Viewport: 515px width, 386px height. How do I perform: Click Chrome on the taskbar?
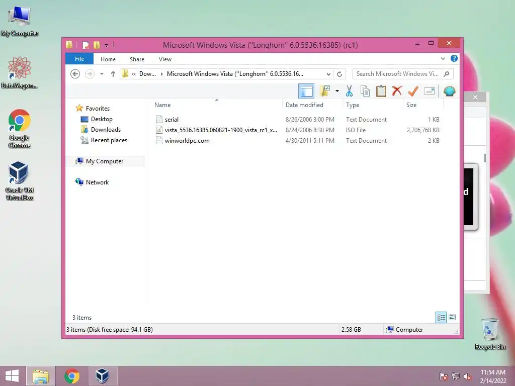coord(72,376)
